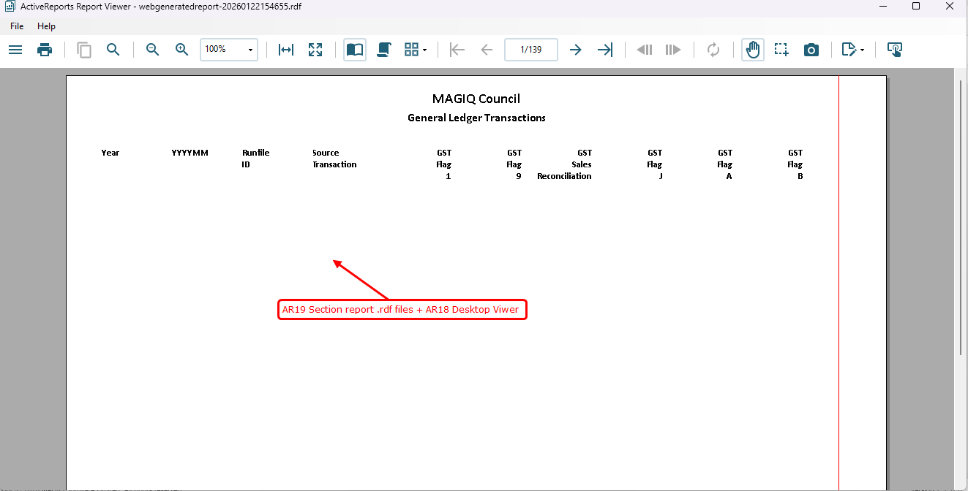Jump to the last page
The height and width of the screenshot is (491, 968).
click(605, 50)
